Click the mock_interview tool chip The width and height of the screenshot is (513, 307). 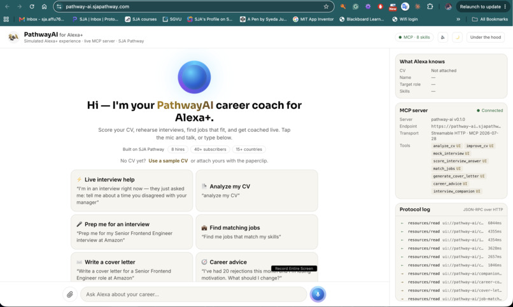click(x=451, y=153)
